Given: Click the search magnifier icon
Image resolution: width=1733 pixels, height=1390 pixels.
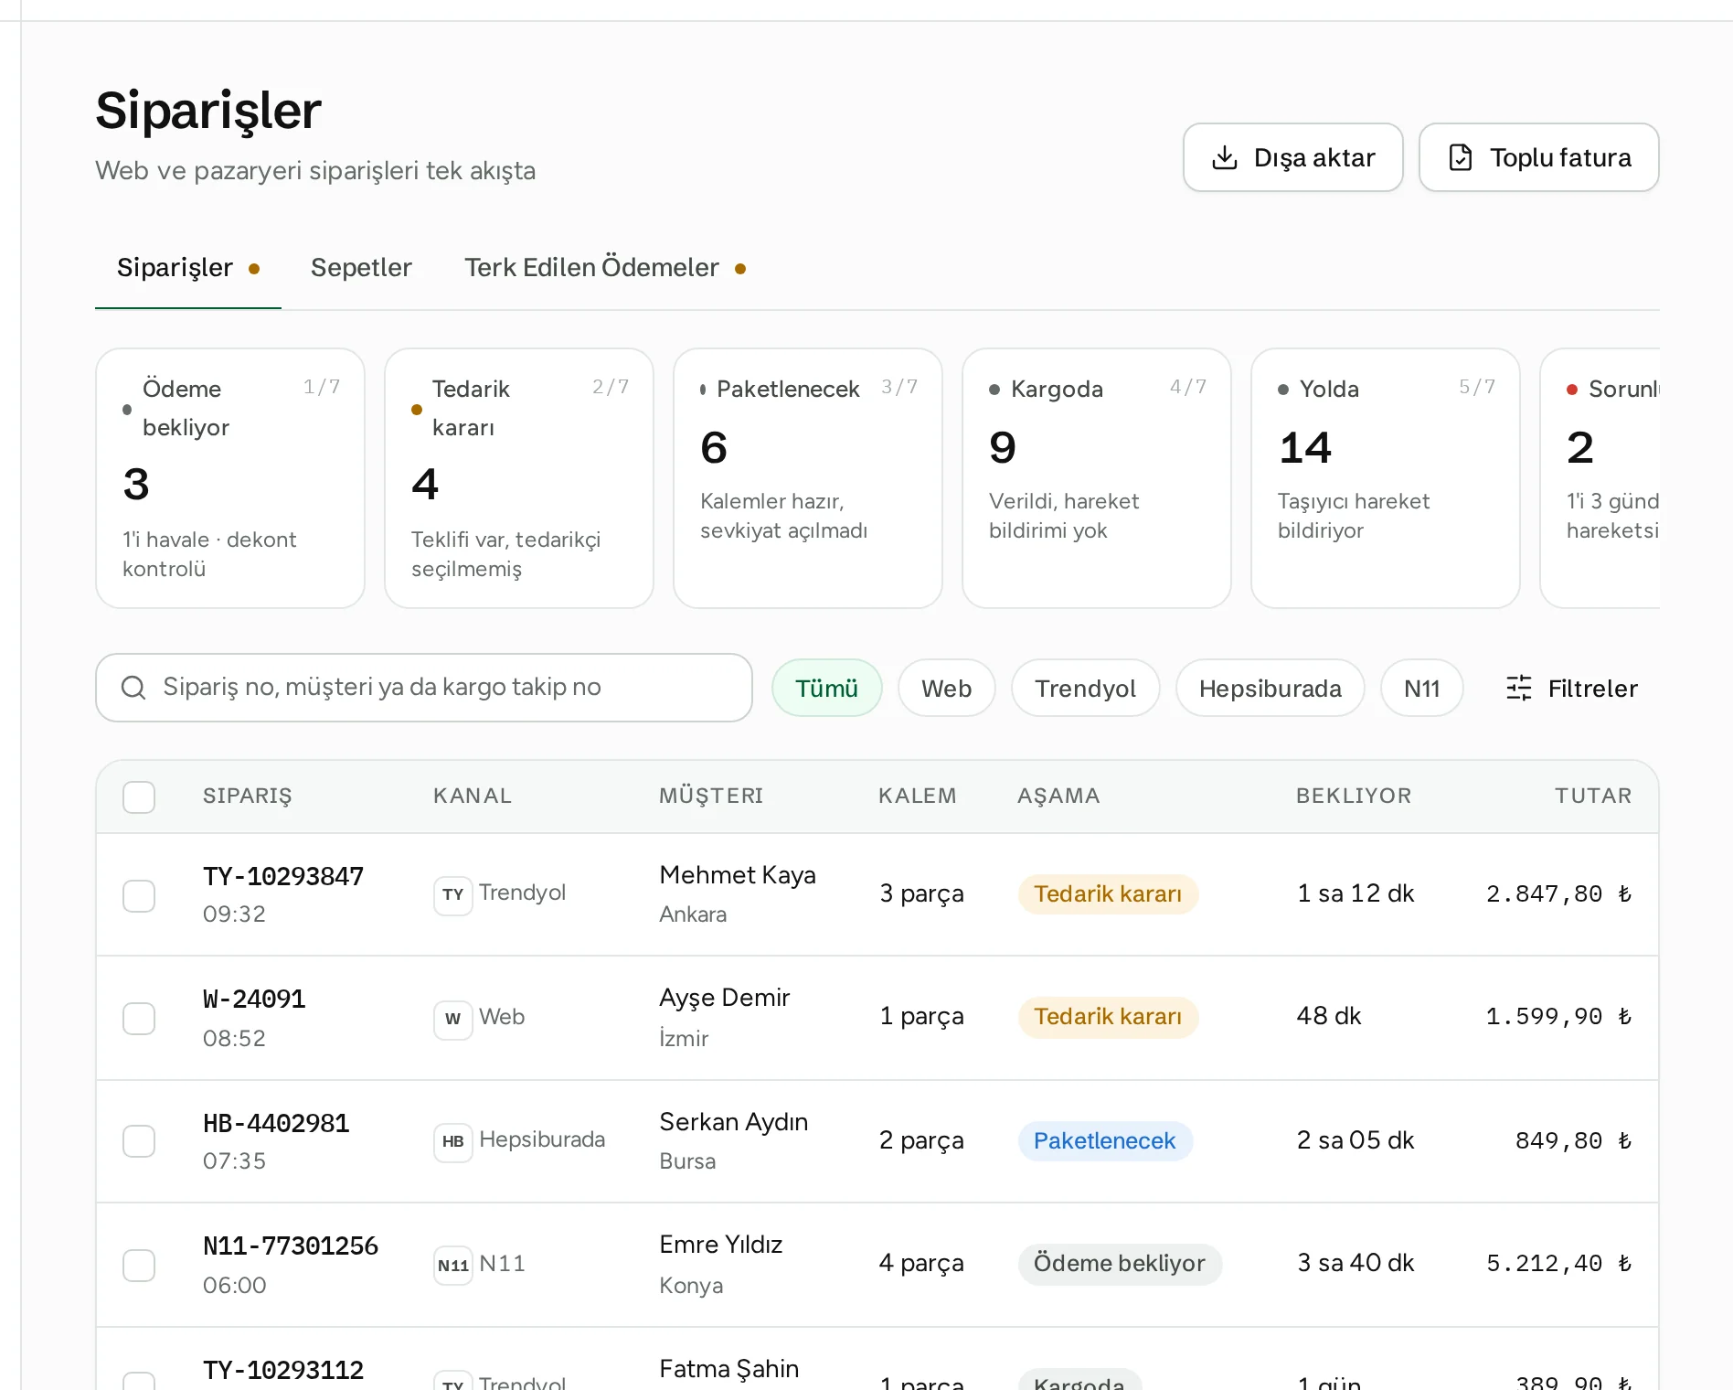Looking at the screenshot, I should pos(133,688).
